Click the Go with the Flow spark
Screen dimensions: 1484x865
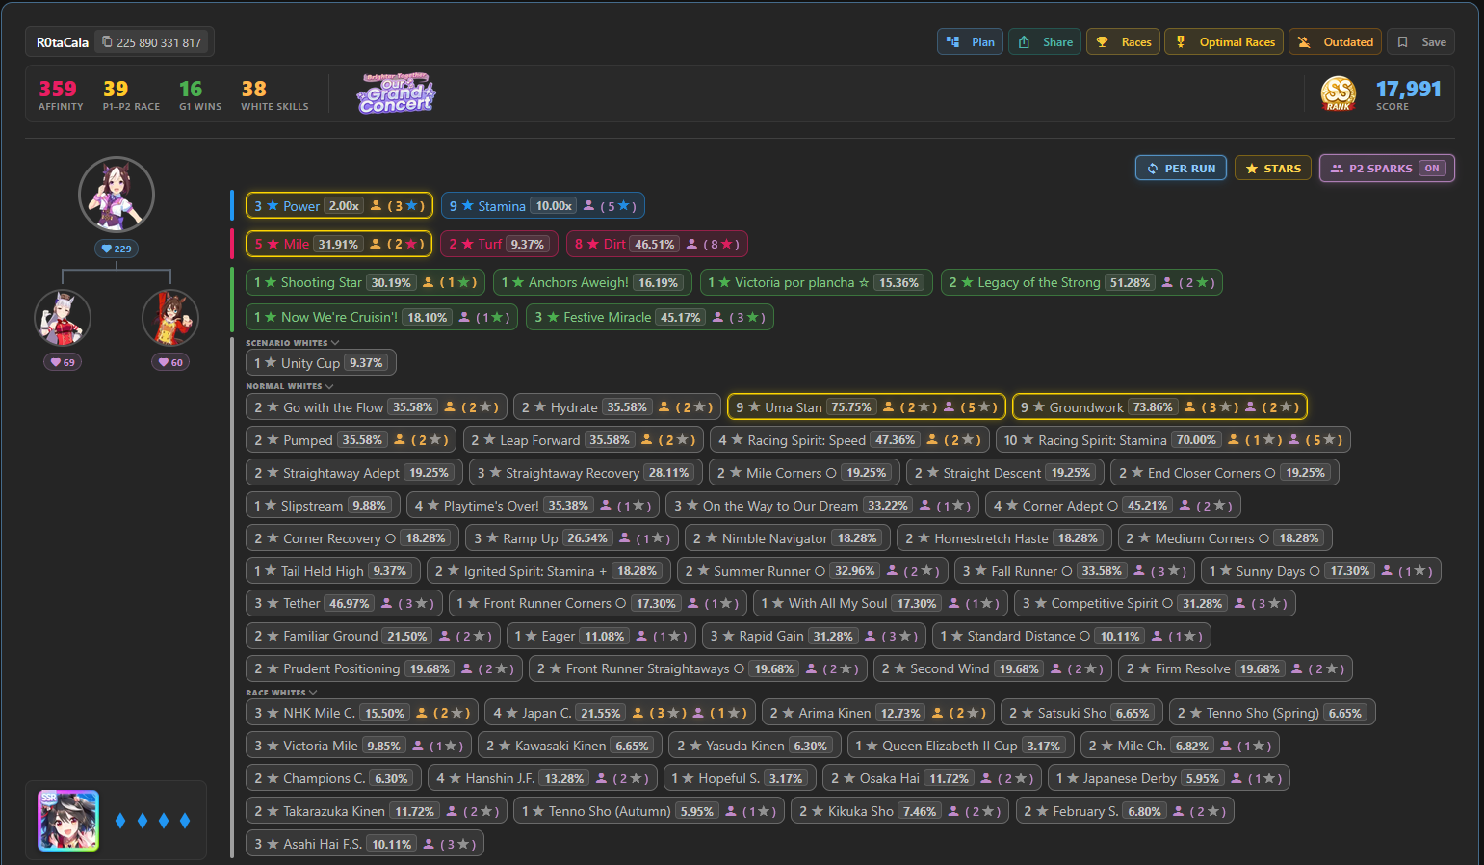(x=377, y=407)
